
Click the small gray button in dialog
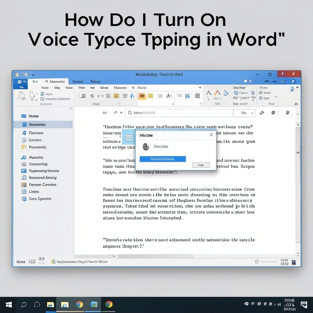201,165
